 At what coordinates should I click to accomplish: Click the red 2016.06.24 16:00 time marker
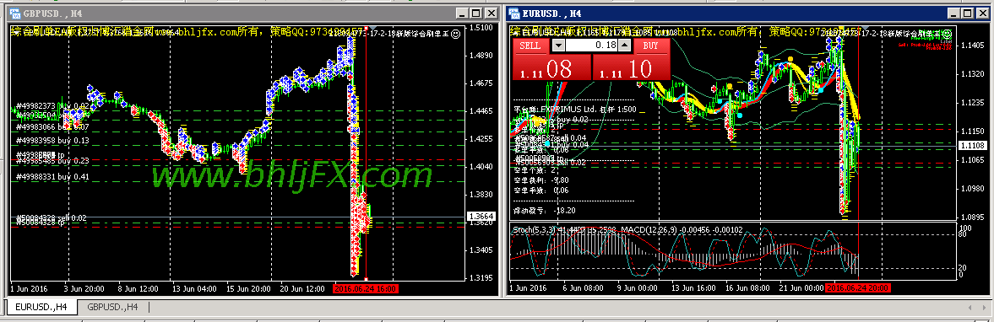click(x=365, y=288)
